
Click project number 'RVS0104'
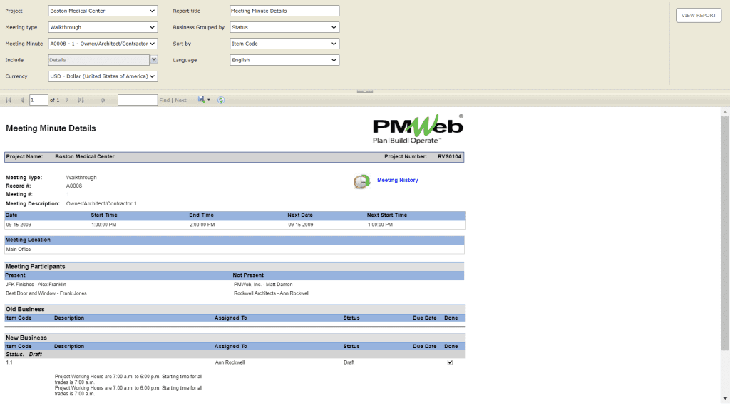[x=449, y=156]
